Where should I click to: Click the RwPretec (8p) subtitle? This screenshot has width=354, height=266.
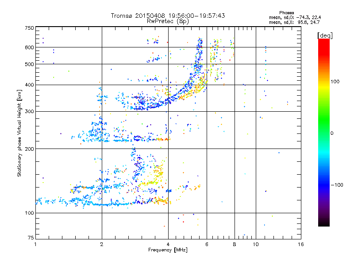168,21
